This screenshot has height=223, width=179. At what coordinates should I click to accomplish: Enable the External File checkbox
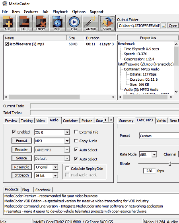[76, 132]
